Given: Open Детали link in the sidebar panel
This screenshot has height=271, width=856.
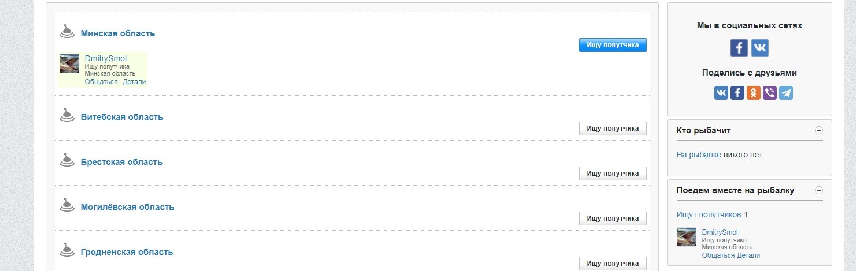Looking at the screenshot, I should tap(748, 255).
